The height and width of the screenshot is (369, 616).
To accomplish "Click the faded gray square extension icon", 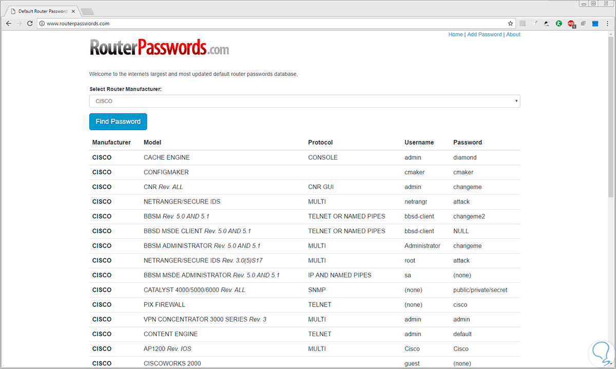I will point(523,24).
